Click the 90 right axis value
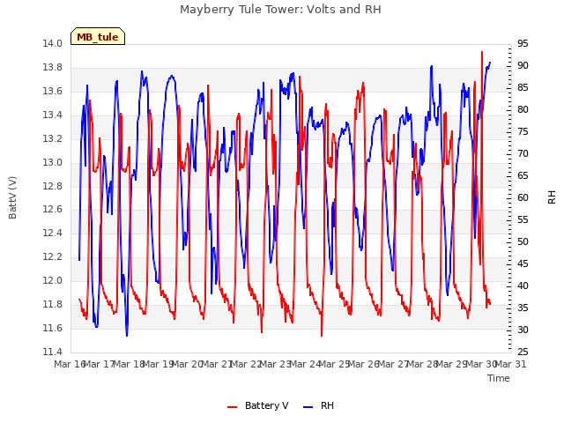Viewport: 564px width, 423px height. coord(523,65)
